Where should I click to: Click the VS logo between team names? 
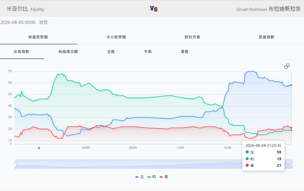pyautogui.click(x=154, y=9)
